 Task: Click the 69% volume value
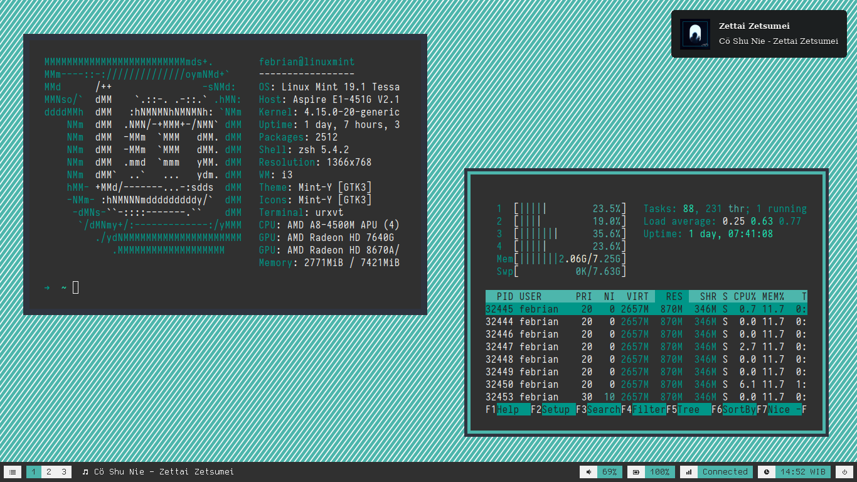pyautogui.click(x=610, y=472)
